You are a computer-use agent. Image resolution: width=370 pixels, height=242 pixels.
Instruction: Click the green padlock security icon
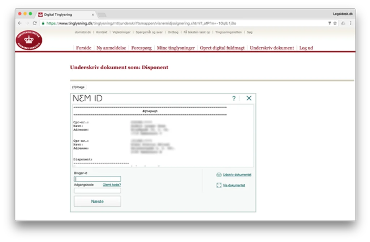tap(43, 23)
